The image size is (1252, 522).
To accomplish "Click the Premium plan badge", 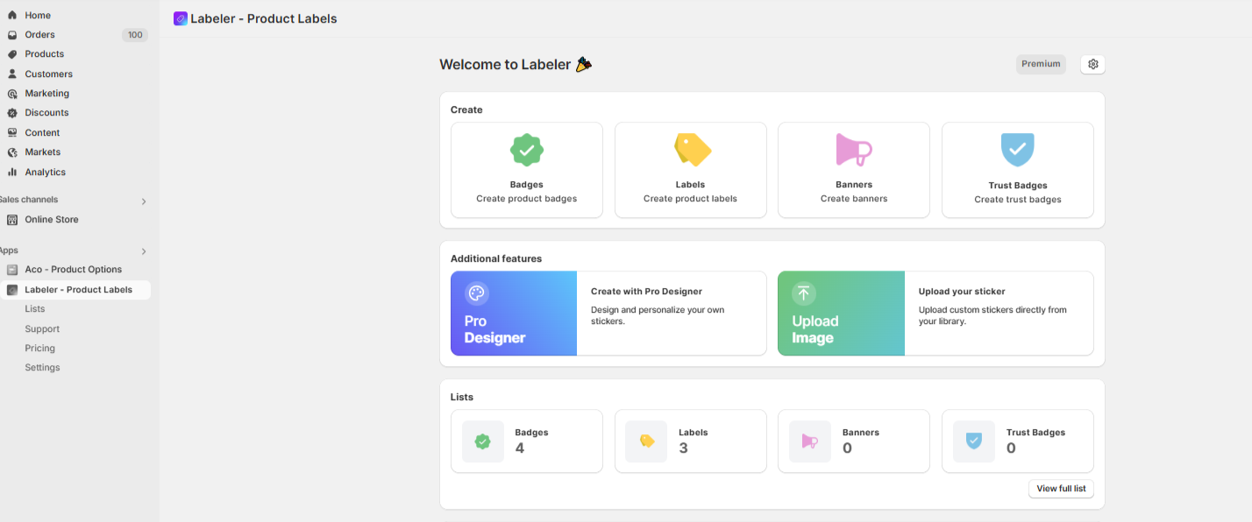I will (1041, 64).
